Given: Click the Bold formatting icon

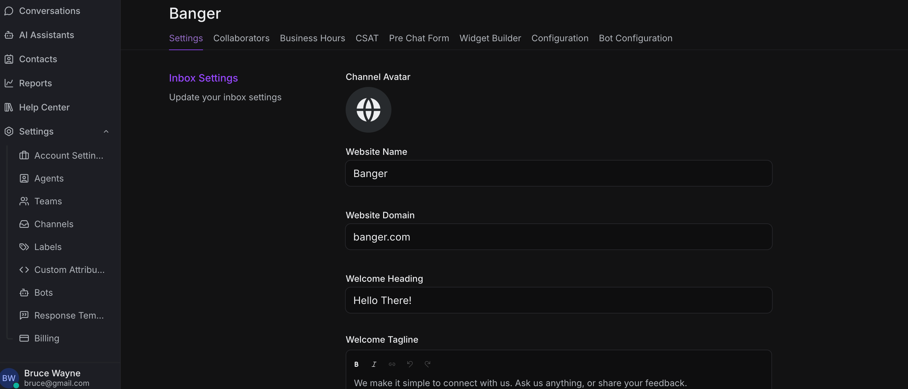Looking at the screenshot, I should pyautogui.click(x=356, y=364).
